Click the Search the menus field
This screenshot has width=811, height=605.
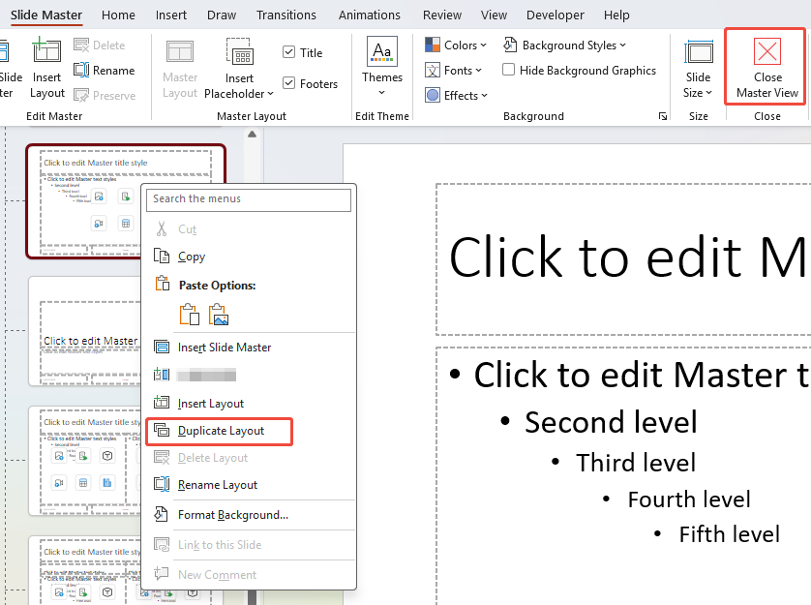point(251,198)
